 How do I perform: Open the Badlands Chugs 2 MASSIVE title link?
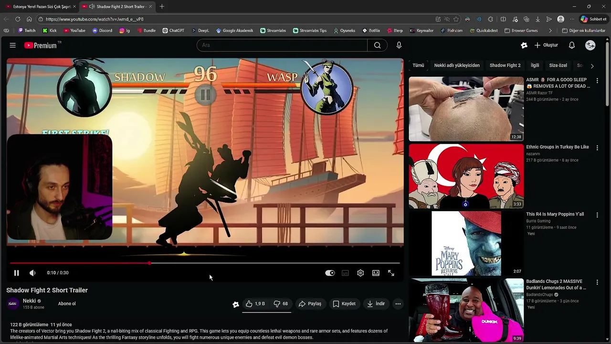[557, 285]
